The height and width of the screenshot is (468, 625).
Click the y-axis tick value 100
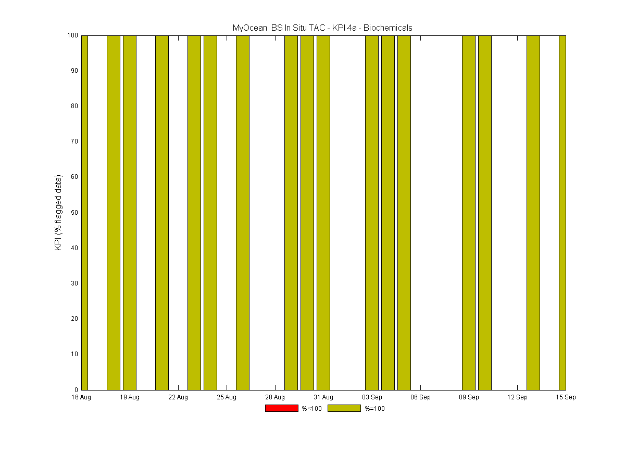73,35
